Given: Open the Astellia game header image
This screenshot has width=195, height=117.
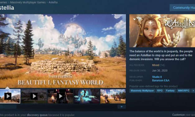Looking at the screenshot, I should click(x=162, y=30).
